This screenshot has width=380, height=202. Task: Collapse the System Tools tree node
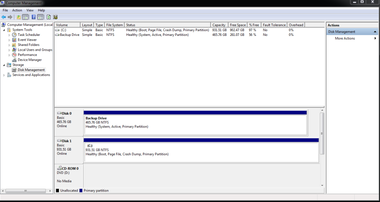pyautogui.click(x=4, y=30)
